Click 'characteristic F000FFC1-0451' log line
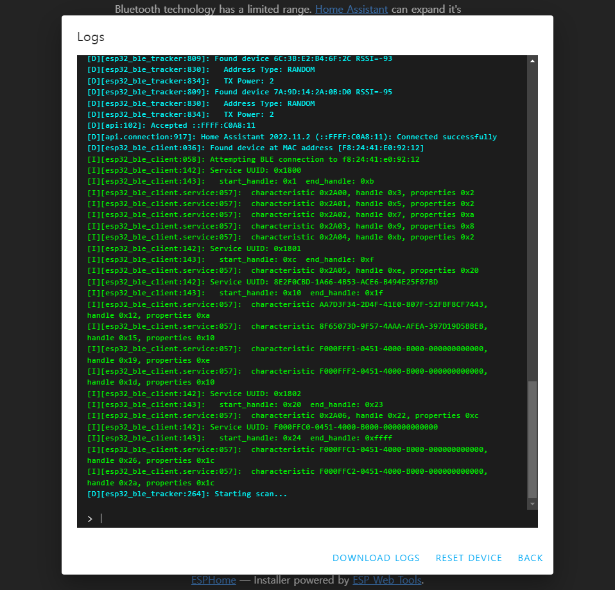 (x=287, y=455)
